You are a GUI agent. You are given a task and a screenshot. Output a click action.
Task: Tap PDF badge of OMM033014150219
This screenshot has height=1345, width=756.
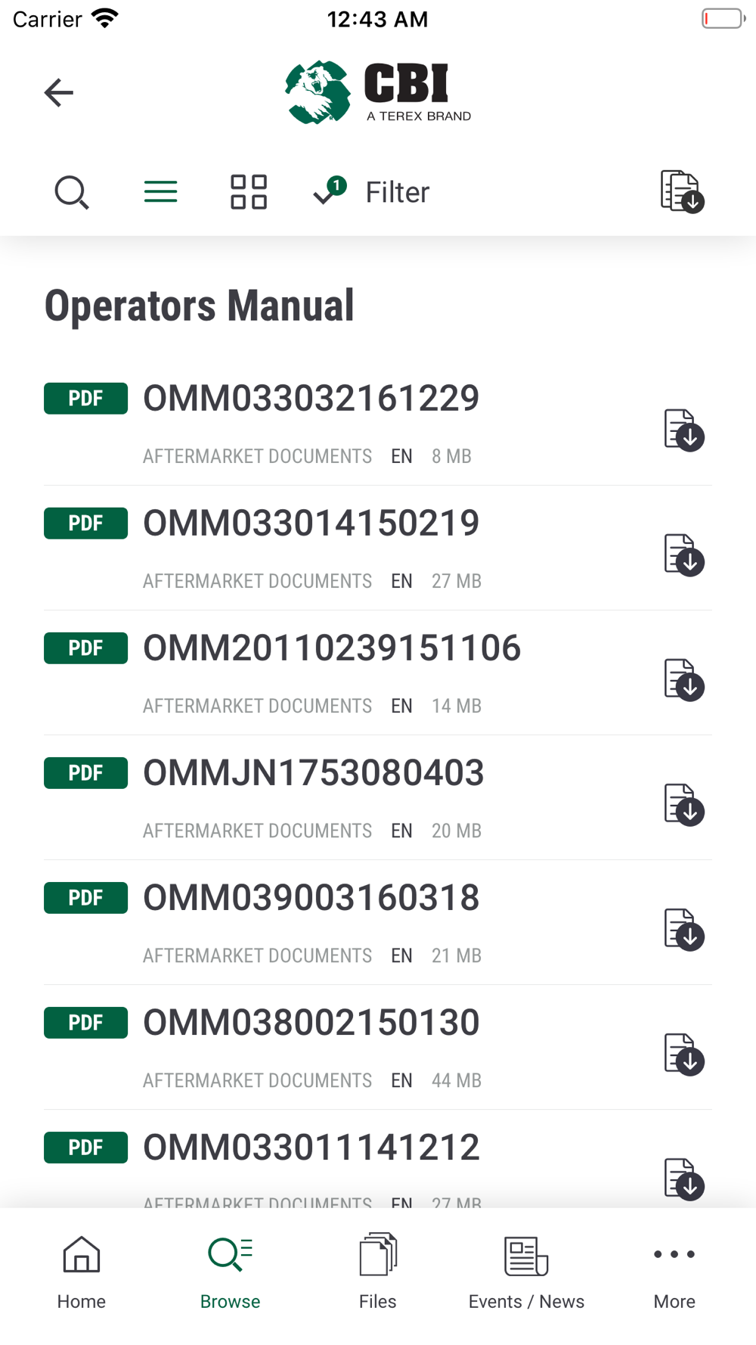point(85,523)
